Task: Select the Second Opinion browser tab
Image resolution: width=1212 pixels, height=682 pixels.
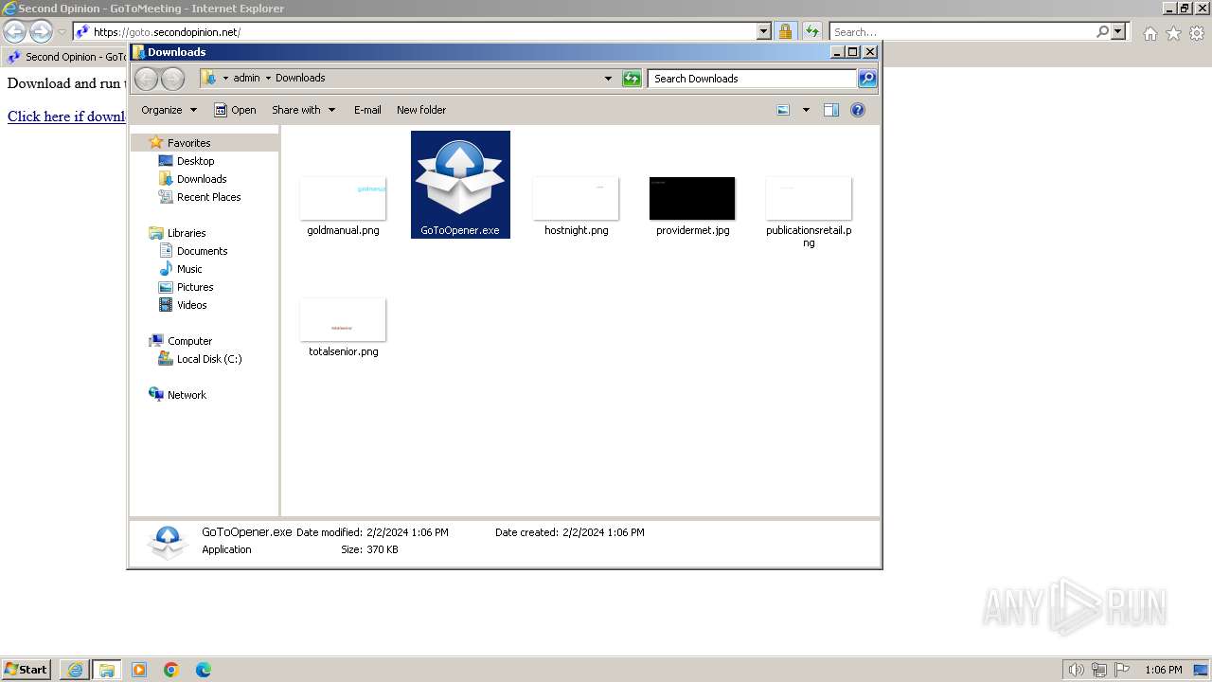Action: 66,57
